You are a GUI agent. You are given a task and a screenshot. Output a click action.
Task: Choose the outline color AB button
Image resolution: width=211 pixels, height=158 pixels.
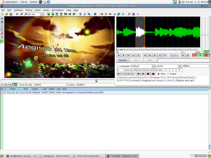pyautogui.click(x=148, y=74)
